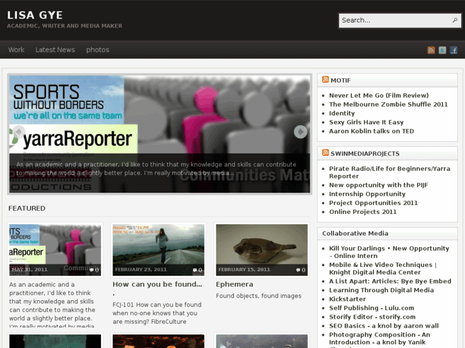Open 'SEO Basics - a knol by aaron wall' link
The image size is (465, 348).
pos(384,326)
